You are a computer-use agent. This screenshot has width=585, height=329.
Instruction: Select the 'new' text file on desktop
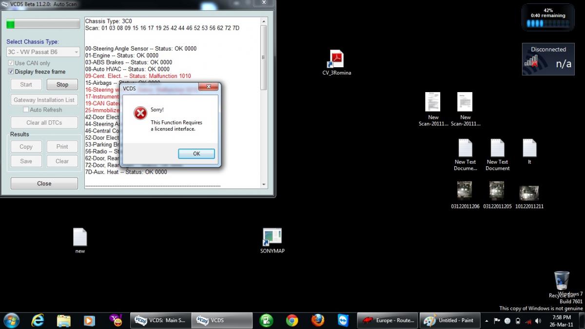[x=80, y=241]
